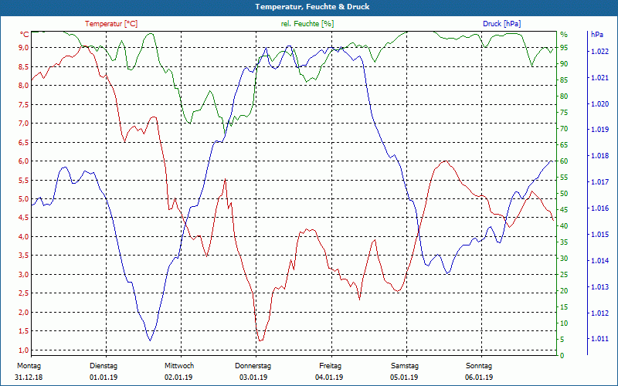Click the "04.01.19" date label
The image size is (618, 386).
point(329,378)
